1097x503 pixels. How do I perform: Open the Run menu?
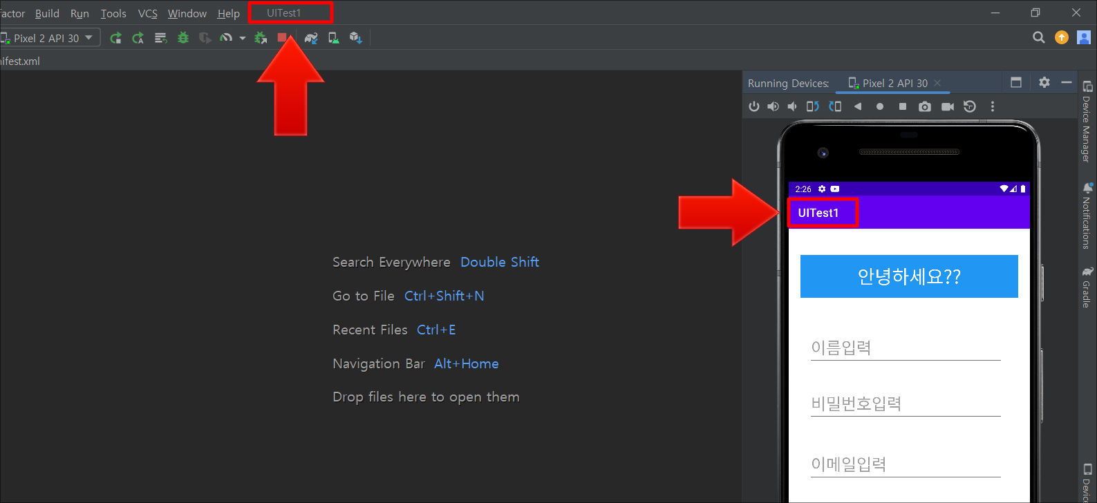coord(79,13)
